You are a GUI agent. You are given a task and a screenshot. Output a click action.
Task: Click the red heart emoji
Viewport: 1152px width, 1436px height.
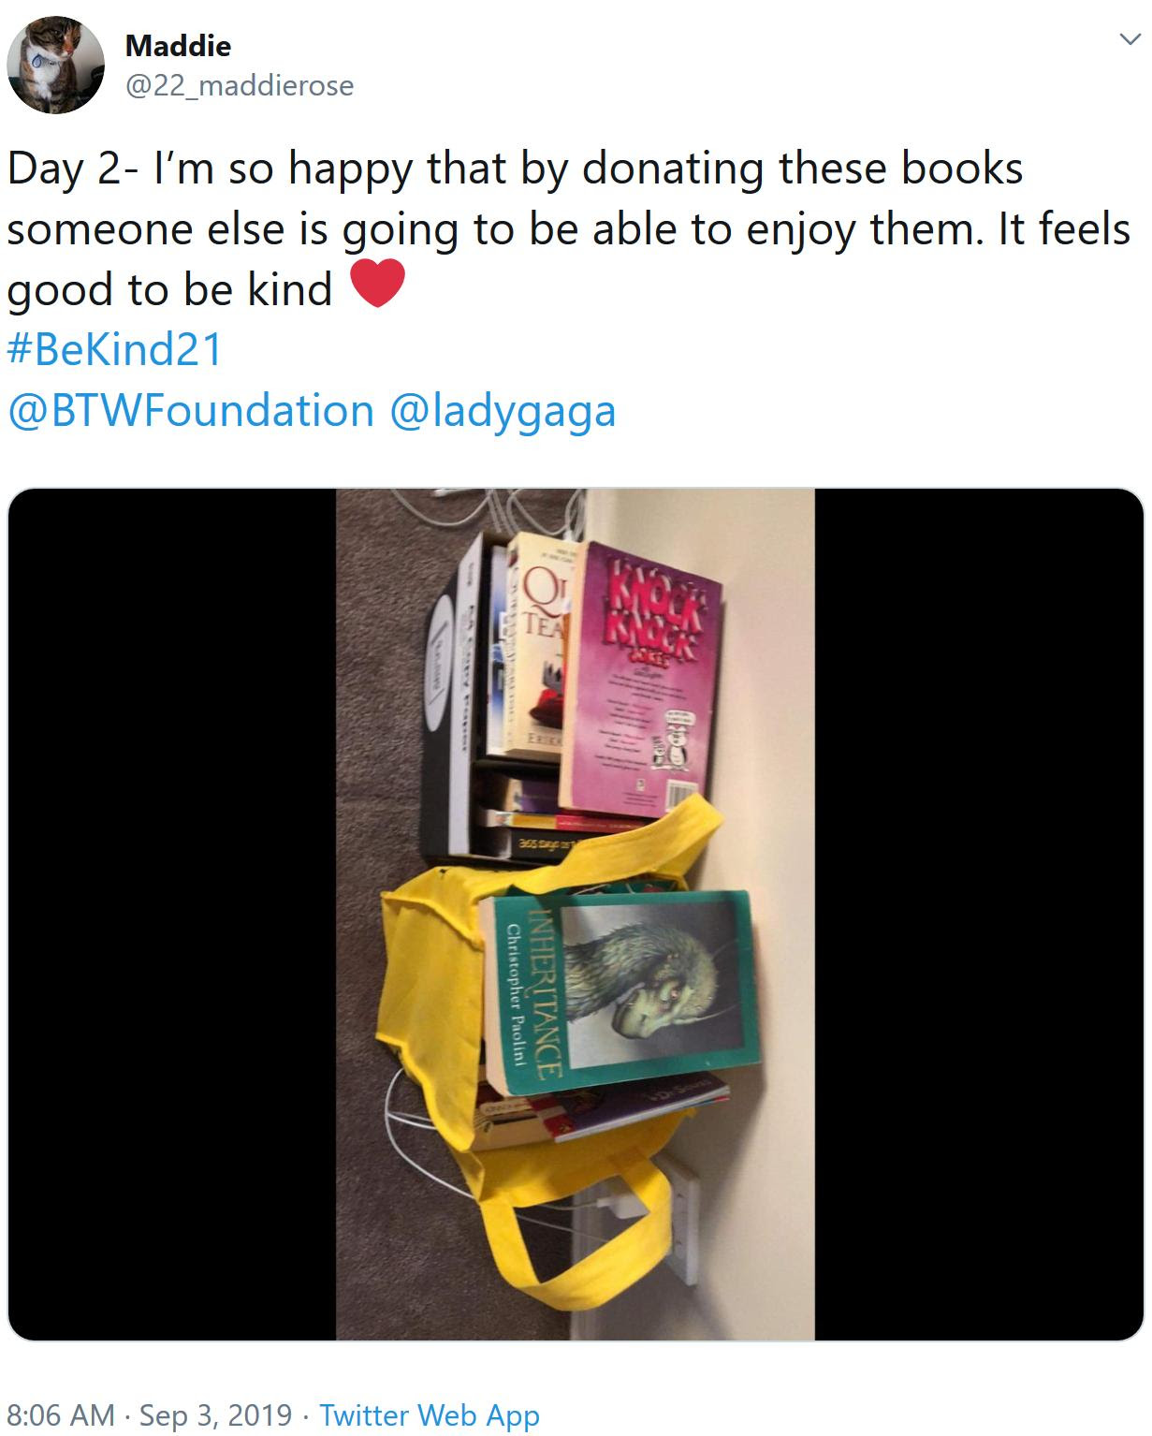[376, 284]
